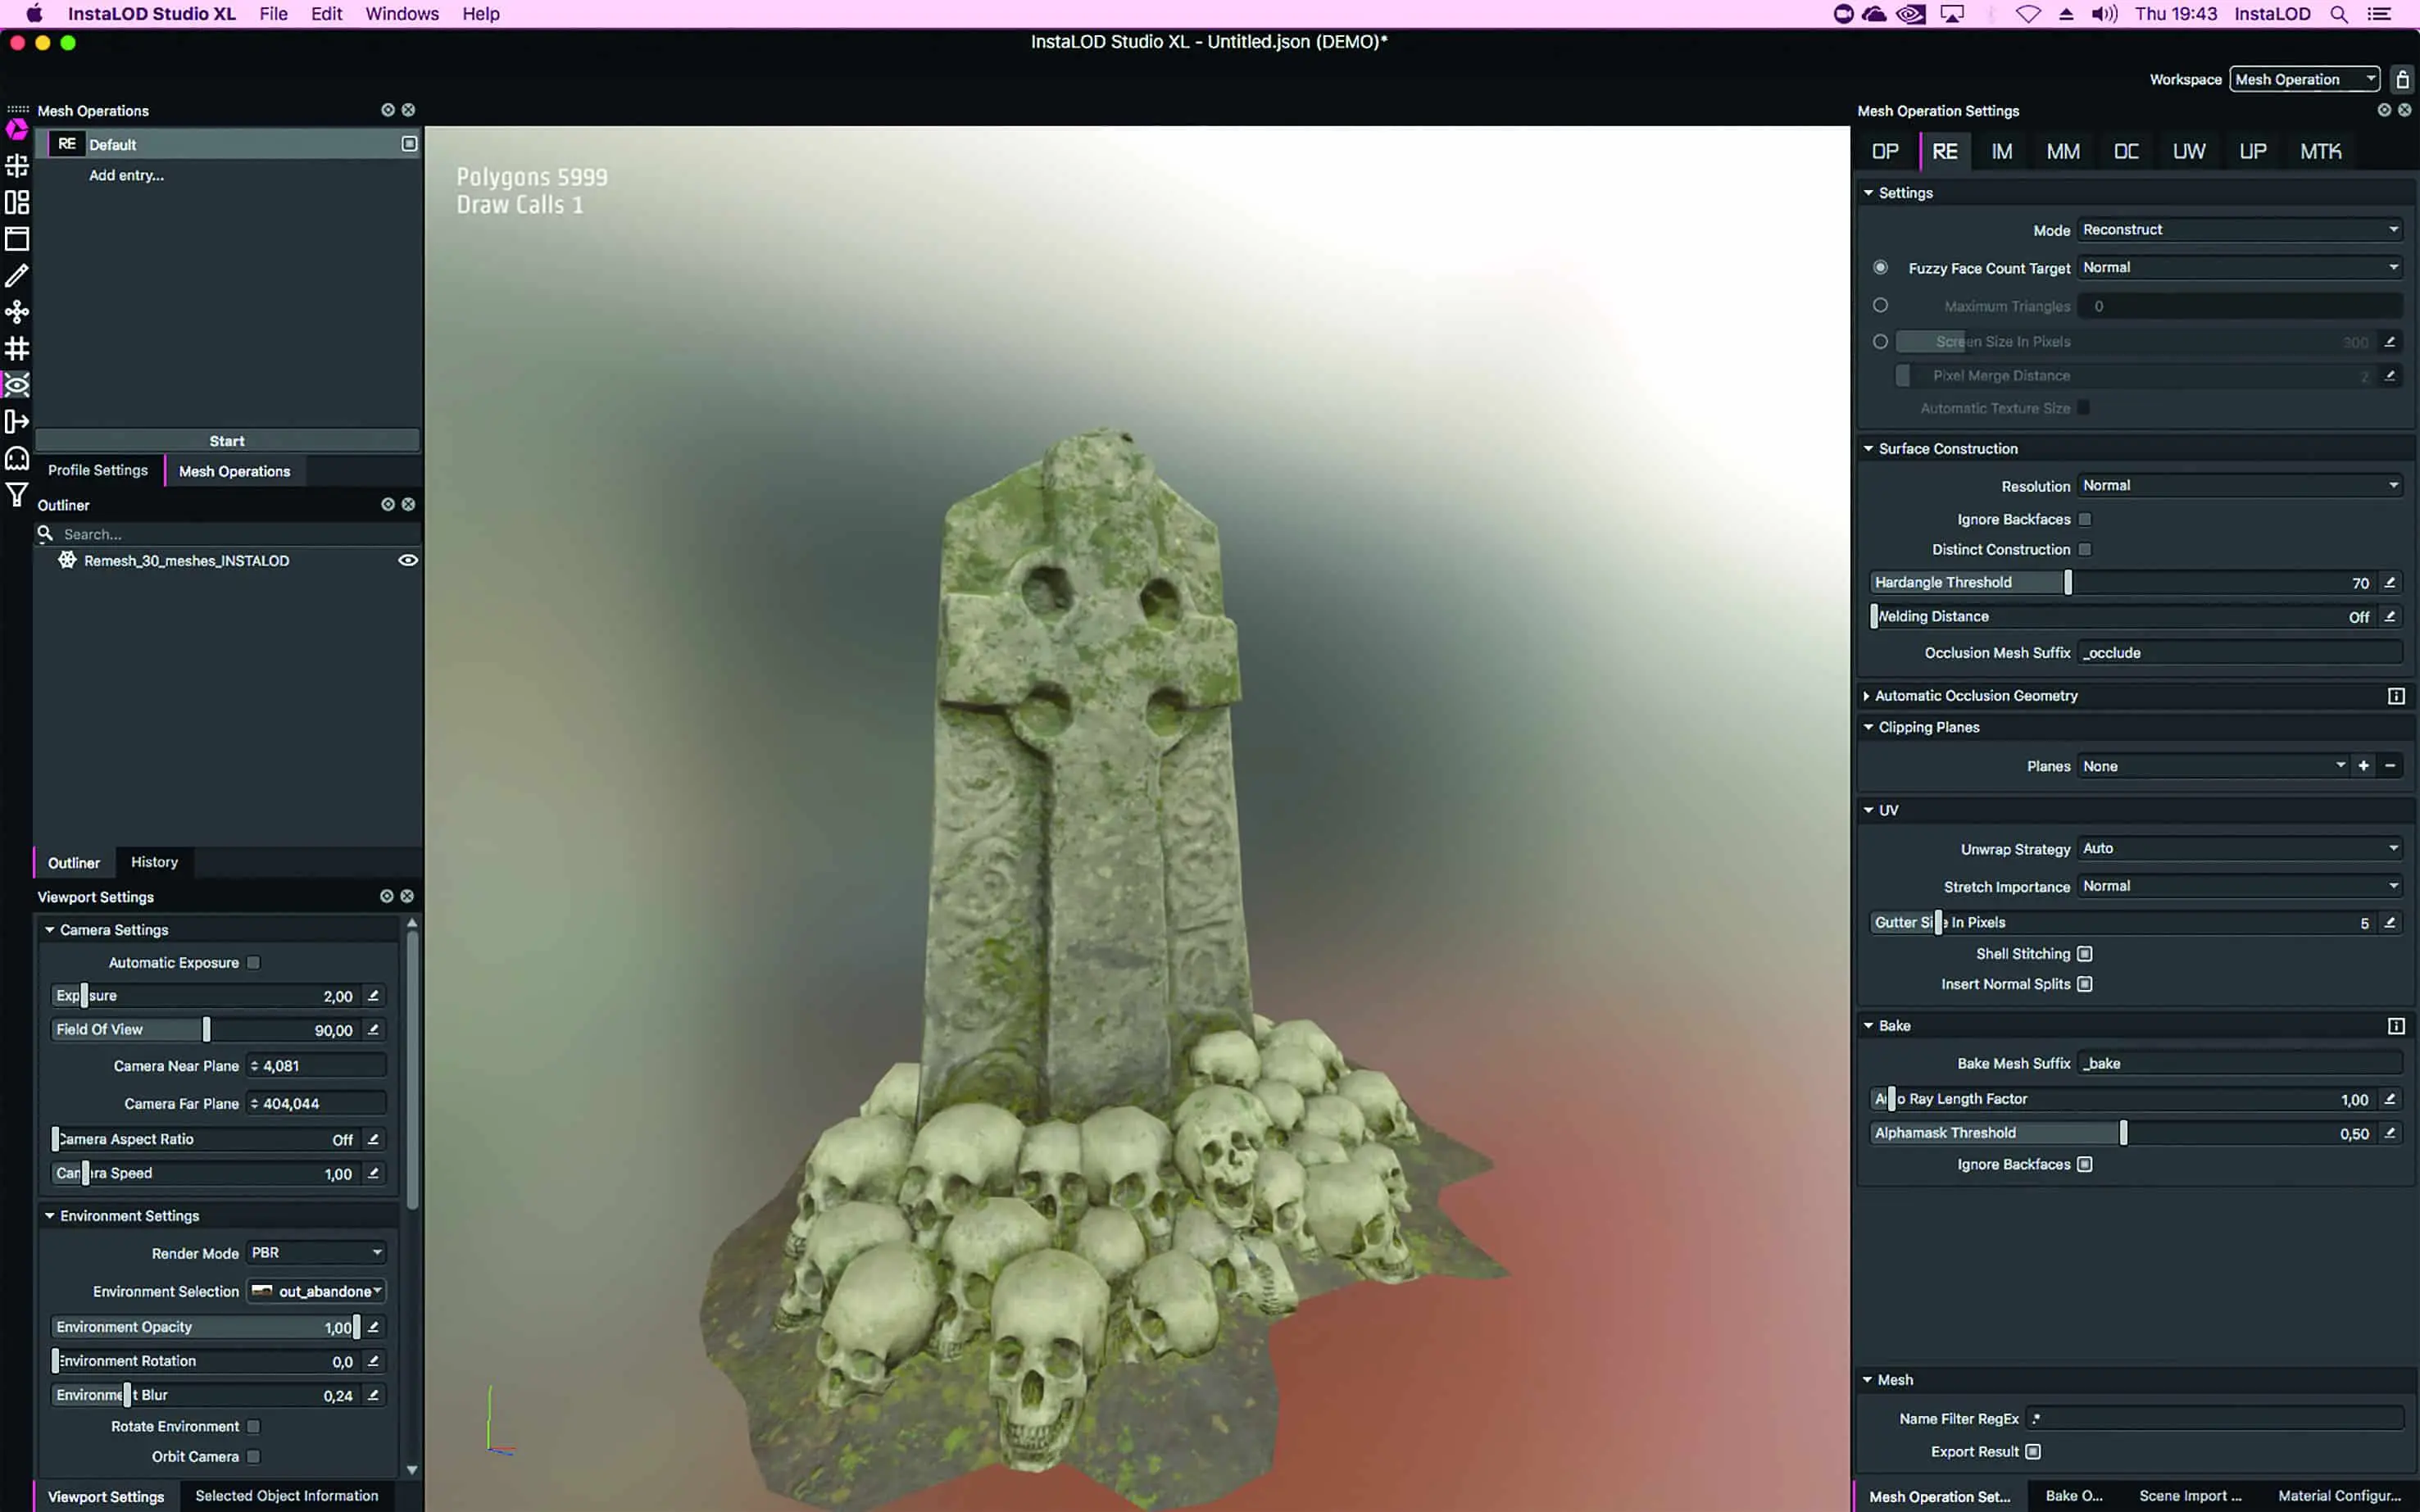Click the pencil tool in left toolbar
This screenshot has width=2420, height=1512.
click(17, 275)
